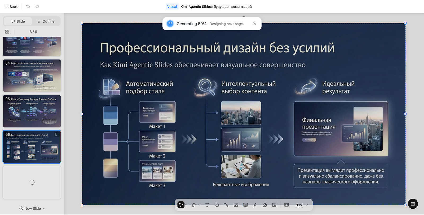The width and height of the screenshot is (424, 215).
Task: Expand the New Slide options
Action: (x=44, y=209)
